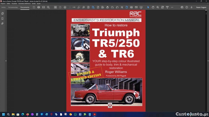Go to the next page with down arrow
The width and height of the screenshot is (209, 117).
[65, 7]
